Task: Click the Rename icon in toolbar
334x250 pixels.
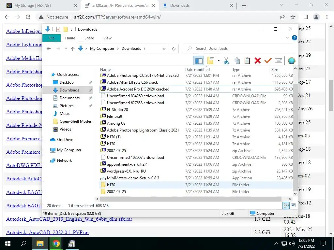Action: pos(279,61)
